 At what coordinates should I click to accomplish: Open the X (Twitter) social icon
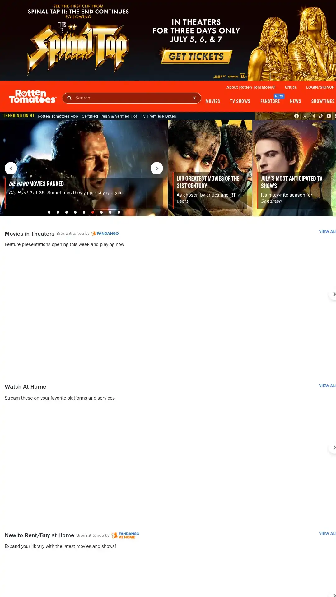(305, 116)
